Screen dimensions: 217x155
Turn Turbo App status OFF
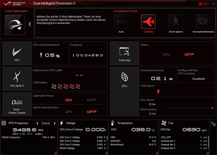pyautogui.click(x=189, y=55)
